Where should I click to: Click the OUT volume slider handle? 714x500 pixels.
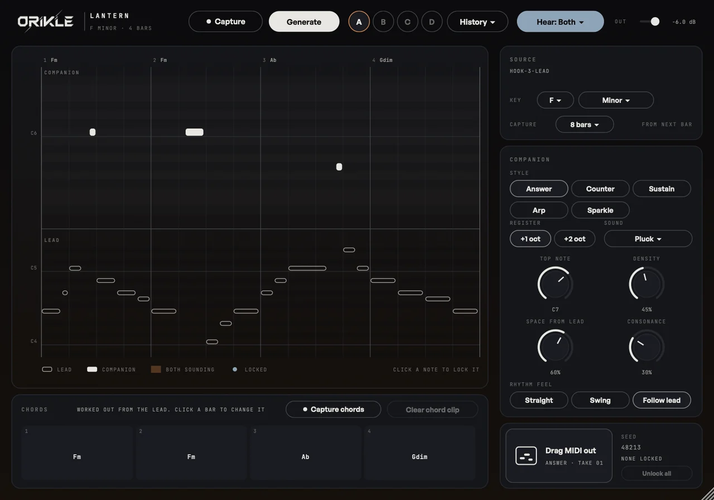(x=655, y=22)
